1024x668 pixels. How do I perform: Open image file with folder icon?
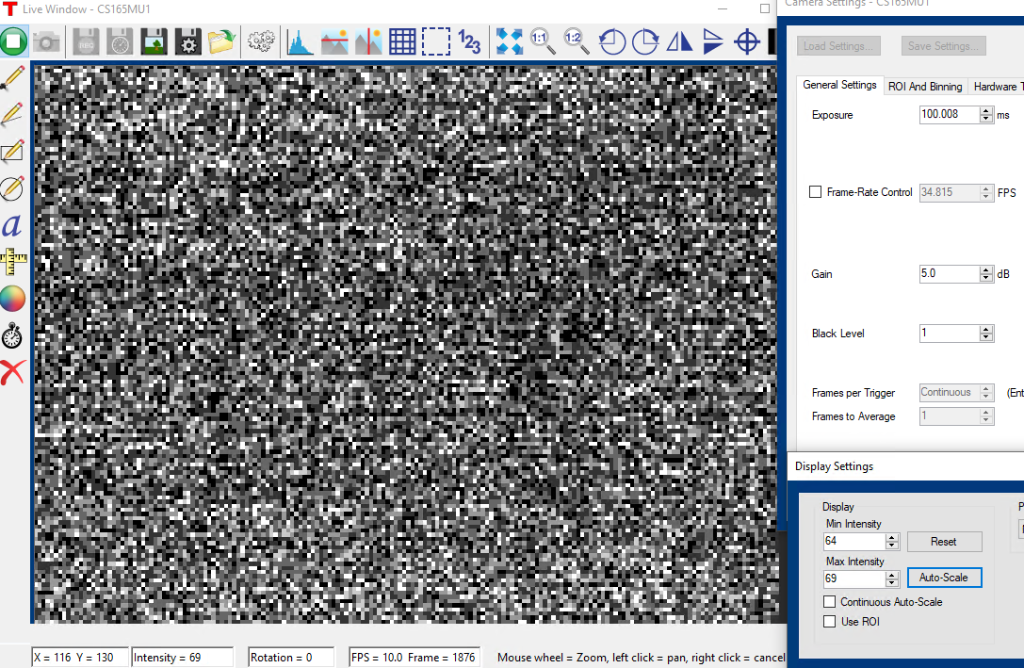click(x=221, y=42)
